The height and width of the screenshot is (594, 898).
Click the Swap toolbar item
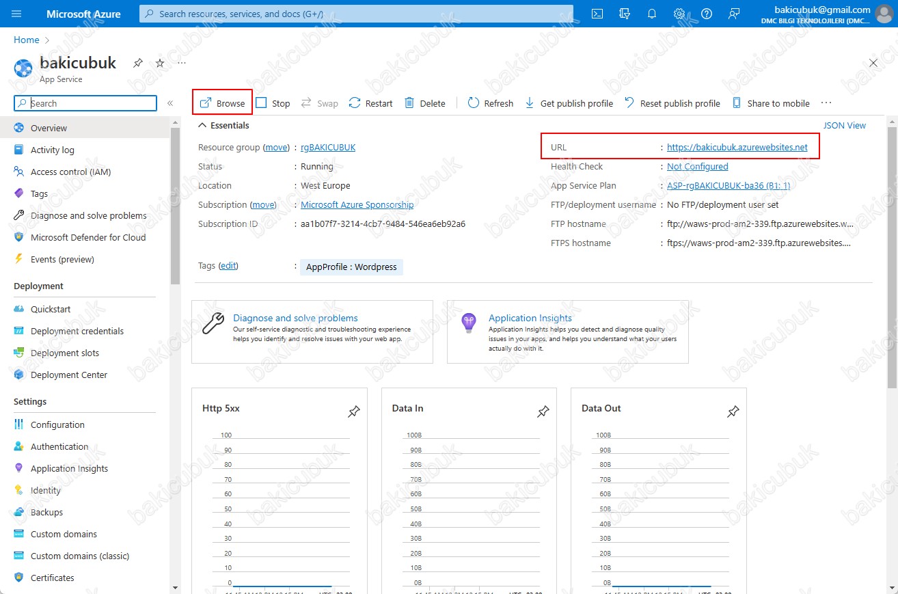click(319, 103)
